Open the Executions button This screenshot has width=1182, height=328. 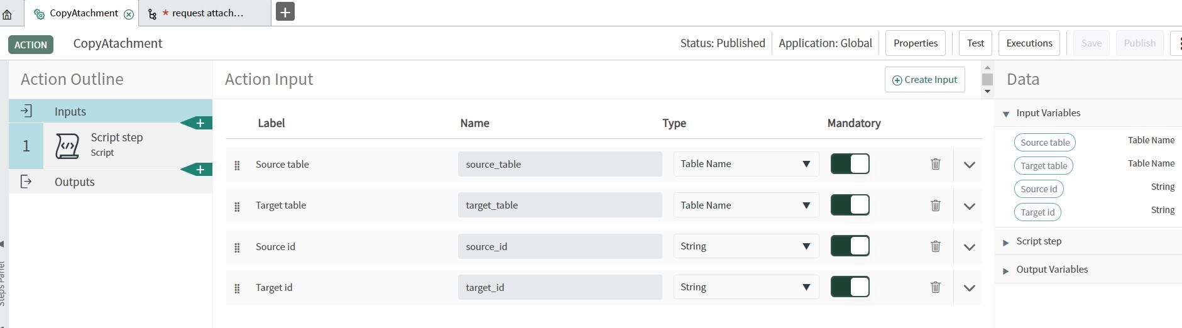coord(1029,43)
